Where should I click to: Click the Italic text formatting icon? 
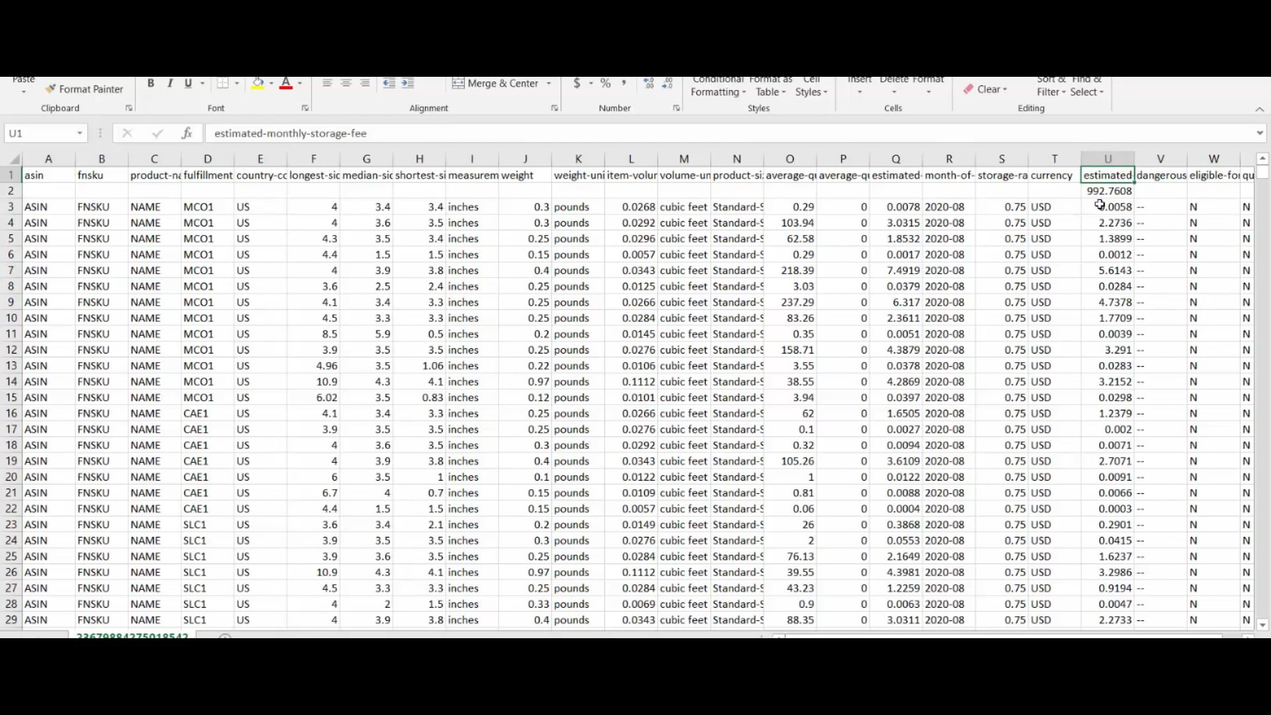(169, 82)
